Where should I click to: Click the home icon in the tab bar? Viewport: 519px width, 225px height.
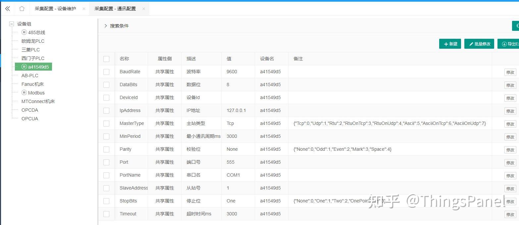click(x=22, y=8)
